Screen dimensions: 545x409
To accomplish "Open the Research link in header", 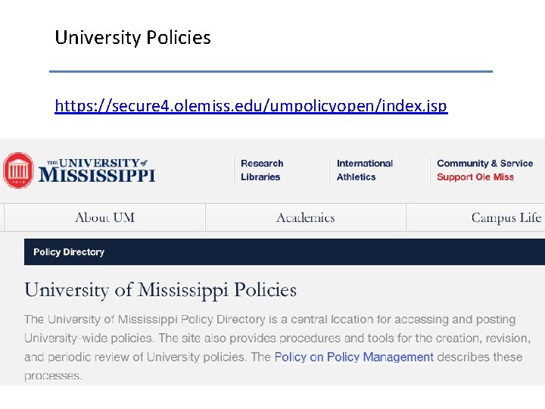I will [x=262, y=163].
